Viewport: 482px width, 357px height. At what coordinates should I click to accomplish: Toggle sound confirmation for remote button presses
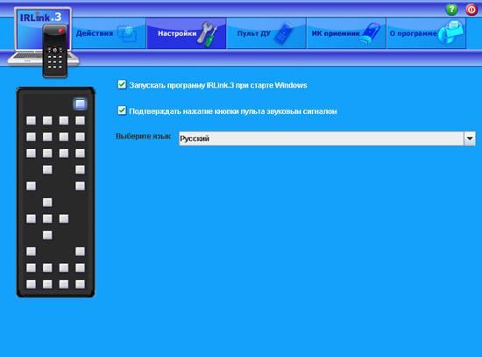[122, 111]
